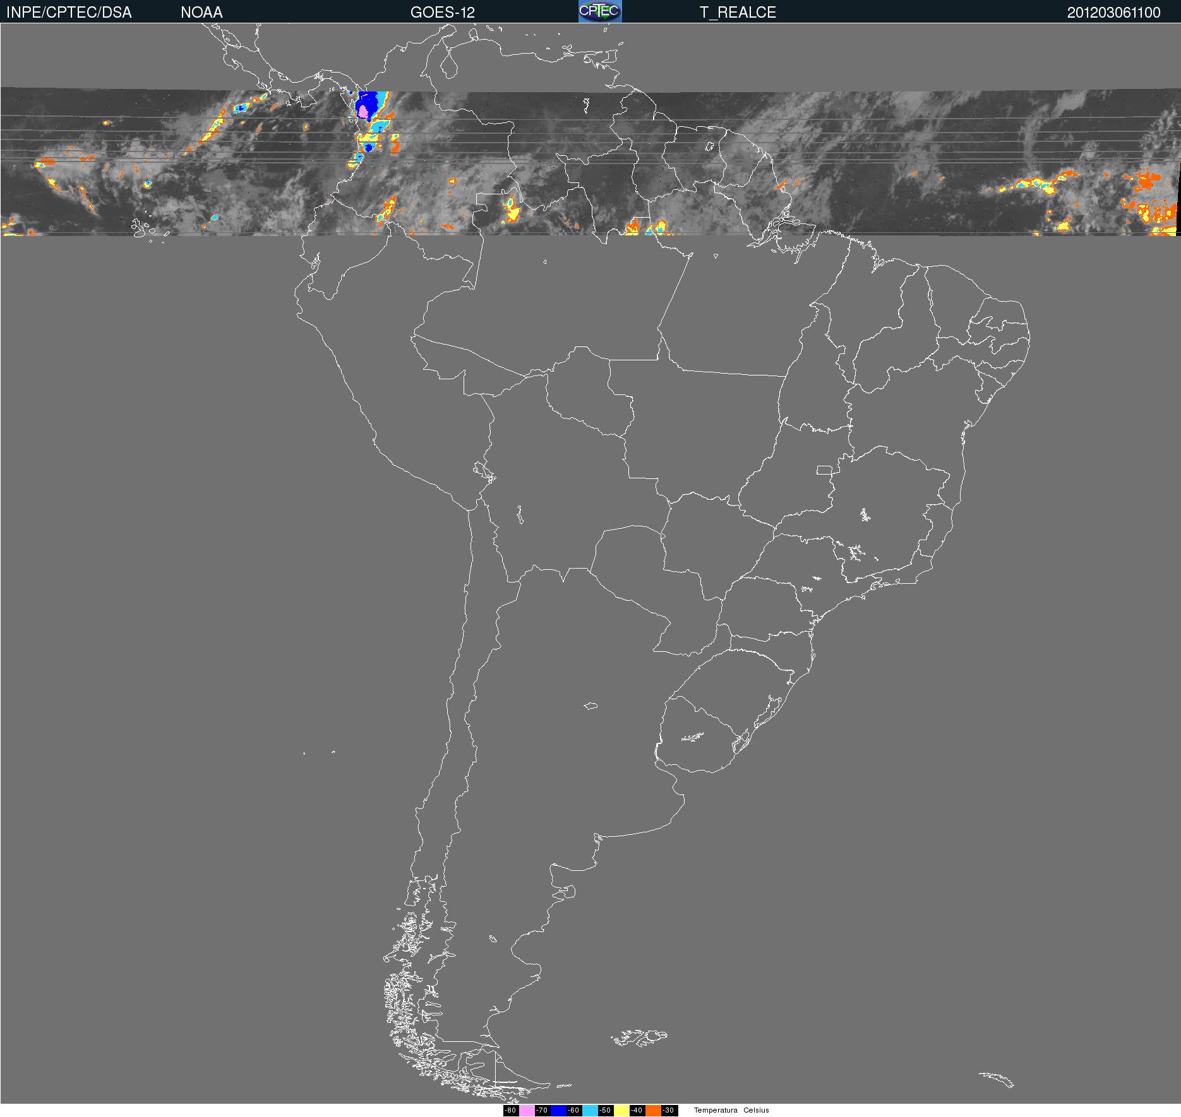Screen dimensions: 1181x1117
Task: Select the yellow legend color swatch
Action: [x=621, y=1110]
